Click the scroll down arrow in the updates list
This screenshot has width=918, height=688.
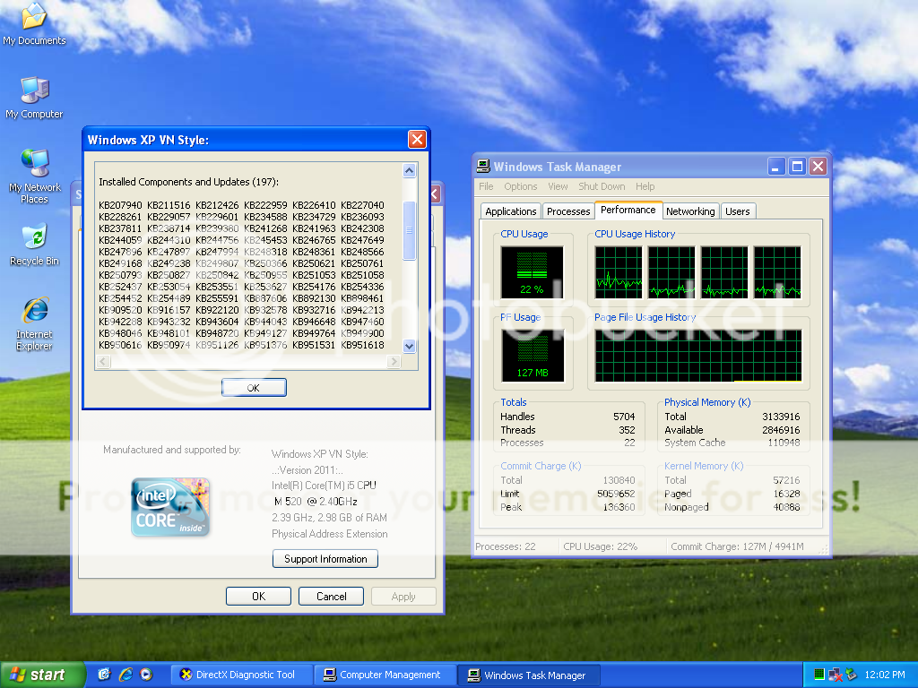[409, 346]
